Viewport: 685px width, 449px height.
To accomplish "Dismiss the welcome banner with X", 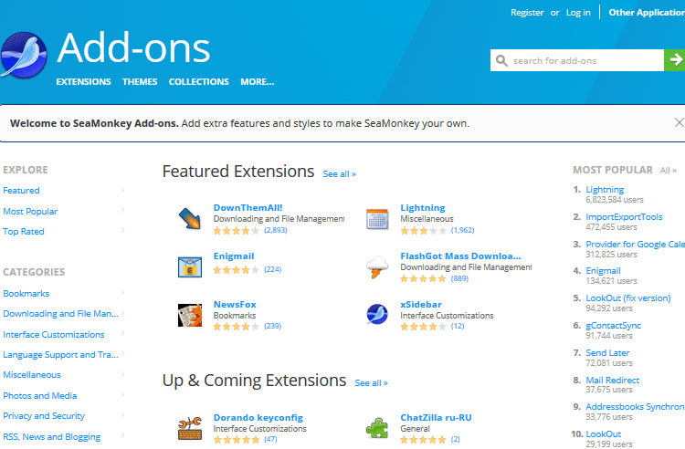I will pyautogui.click(x=679, y=122).
